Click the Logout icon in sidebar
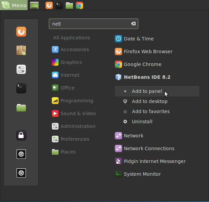The image size is (209, 202). [21, 154]
